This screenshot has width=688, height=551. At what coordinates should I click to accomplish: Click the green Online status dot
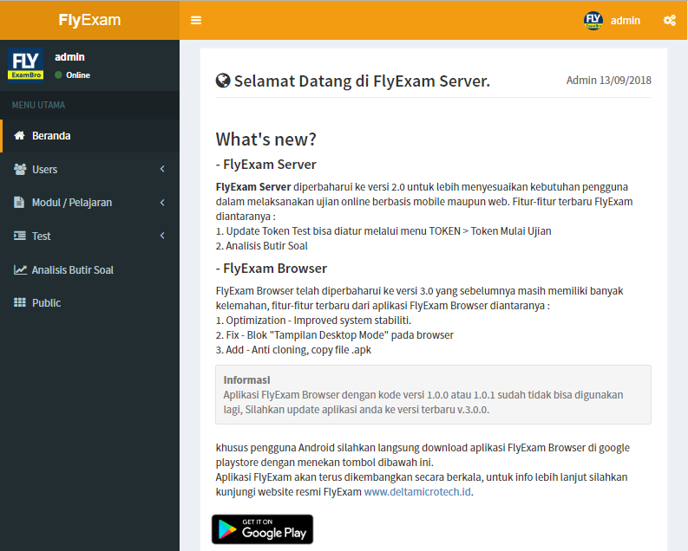pyautogui.click(x=58, y=75)
